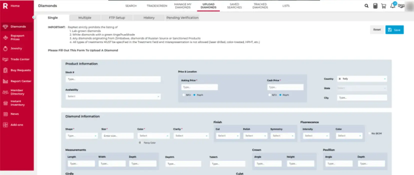Go to Tracked Diamonds
The image size is (414, 175).
point(260,6)
